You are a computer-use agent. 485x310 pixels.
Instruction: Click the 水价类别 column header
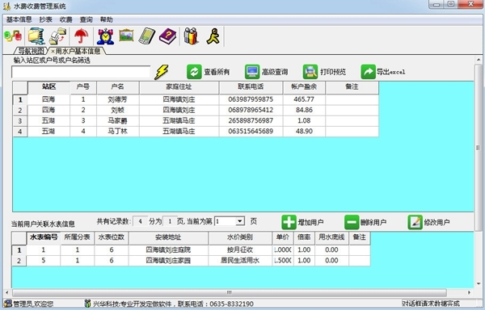(x=240, y=237)
